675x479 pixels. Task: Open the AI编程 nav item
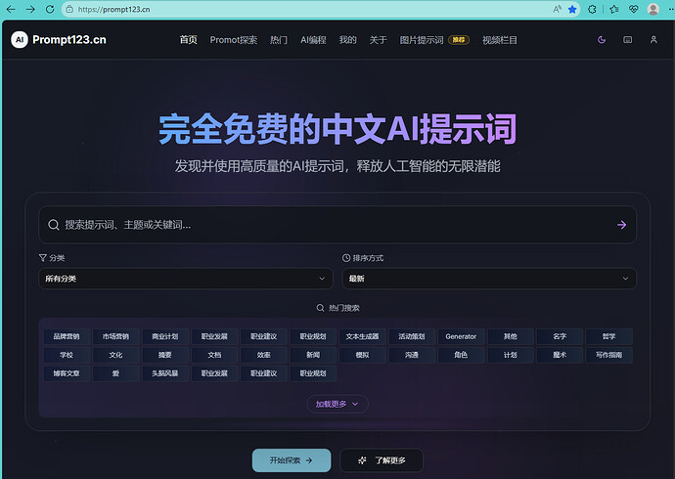tap(313, 39)
